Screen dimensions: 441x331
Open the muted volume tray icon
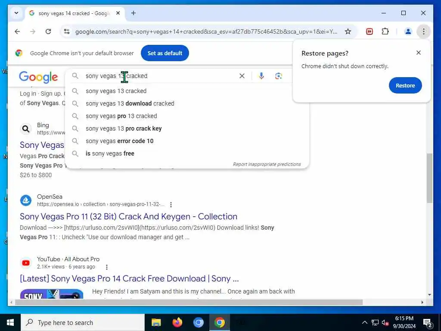coord(385,322)
